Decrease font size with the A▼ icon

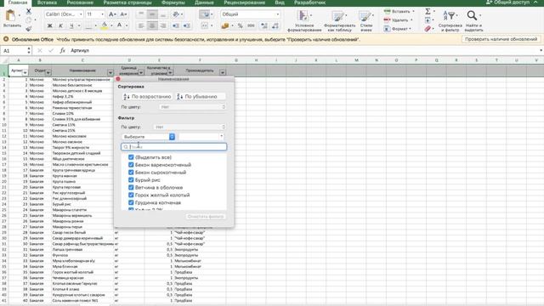point(123,14)
